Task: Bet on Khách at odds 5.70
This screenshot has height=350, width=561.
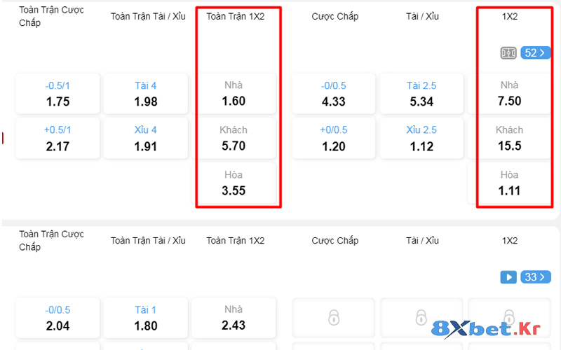Action: point(234,139)
